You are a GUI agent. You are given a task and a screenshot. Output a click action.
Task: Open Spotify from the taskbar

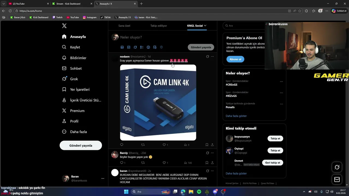point(199,192)
